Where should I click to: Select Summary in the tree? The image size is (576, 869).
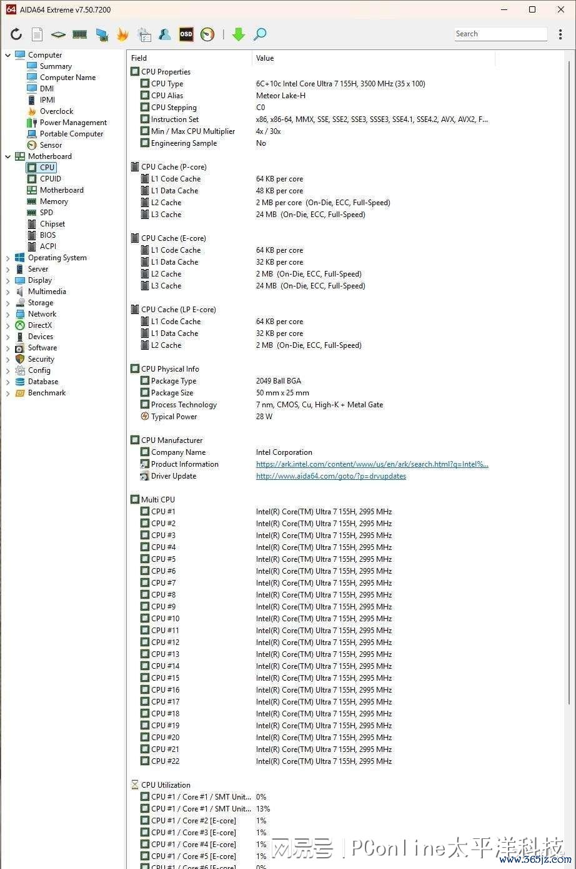pyautogui.click(x=56, y=66)
